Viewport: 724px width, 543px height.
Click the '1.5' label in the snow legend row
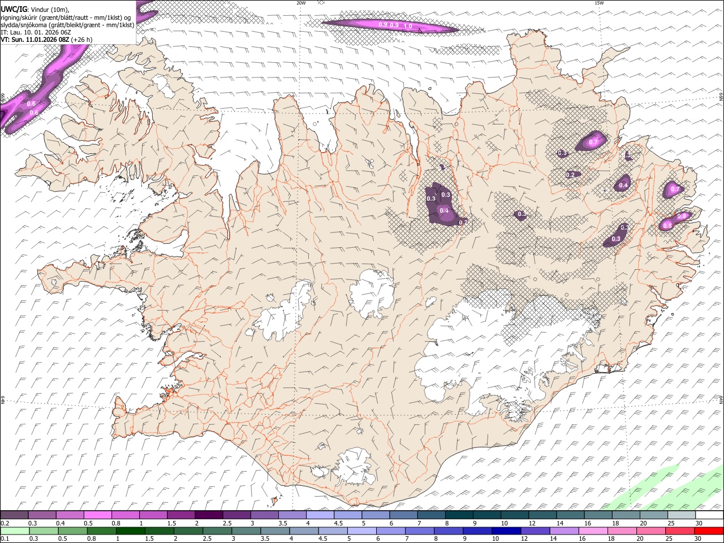[171, 523]
